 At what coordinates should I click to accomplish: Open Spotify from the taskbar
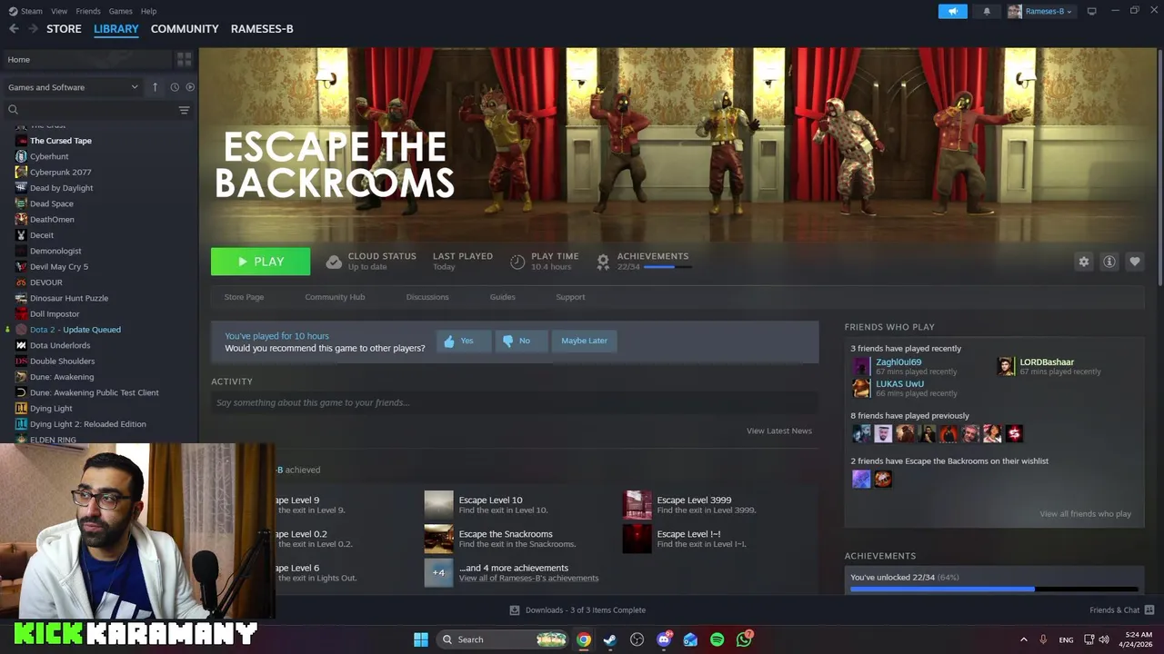click(x=717, y=639)
